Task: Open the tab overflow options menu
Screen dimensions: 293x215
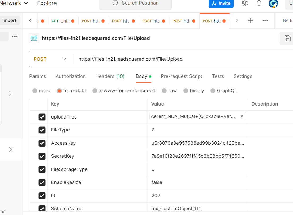Action: (265, 21)
